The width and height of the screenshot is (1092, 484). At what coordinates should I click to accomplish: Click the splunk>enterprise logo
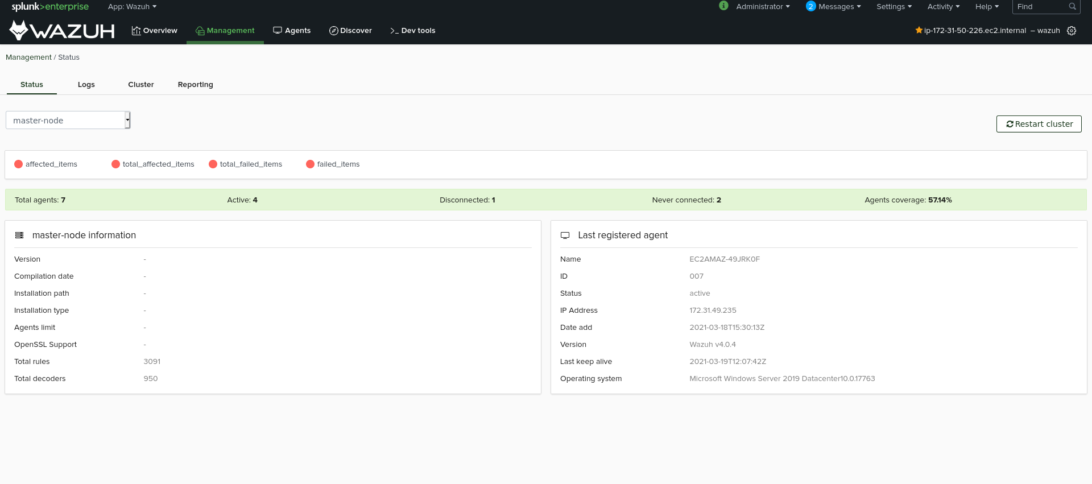(50, 7)
